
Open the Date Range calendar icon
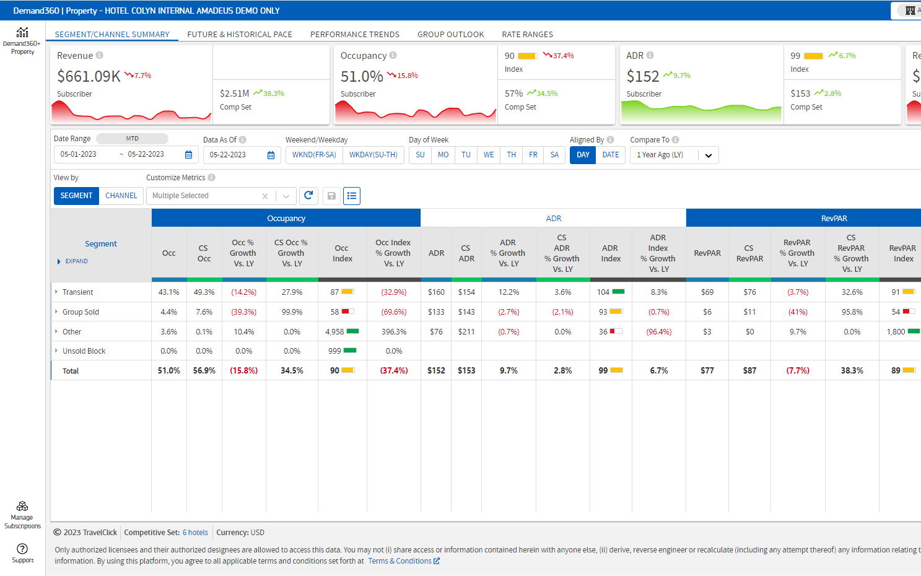tap(189, 155)
